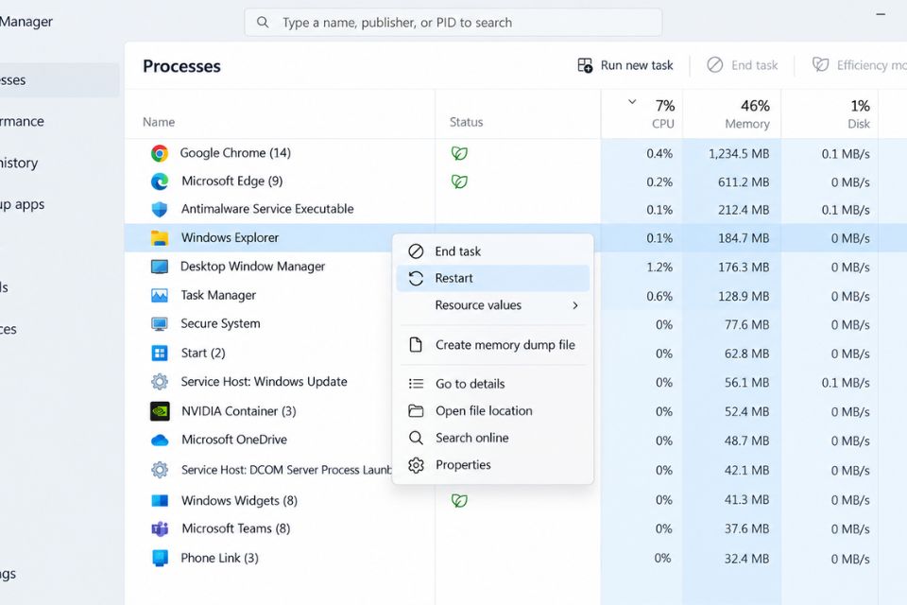This screenshot has width=907, height=605.
Task: Click the Desktop Window Manager icon
Action: coord(160,267)
